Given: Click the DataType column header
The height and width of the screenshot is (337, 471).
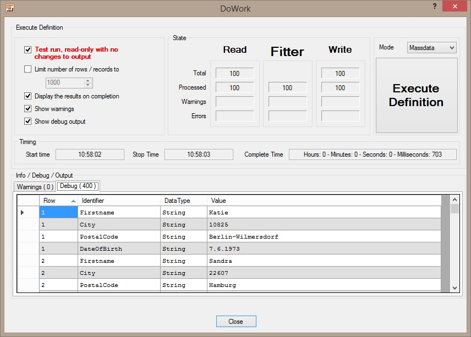Looking at the screenshot, I should [184, 201].
